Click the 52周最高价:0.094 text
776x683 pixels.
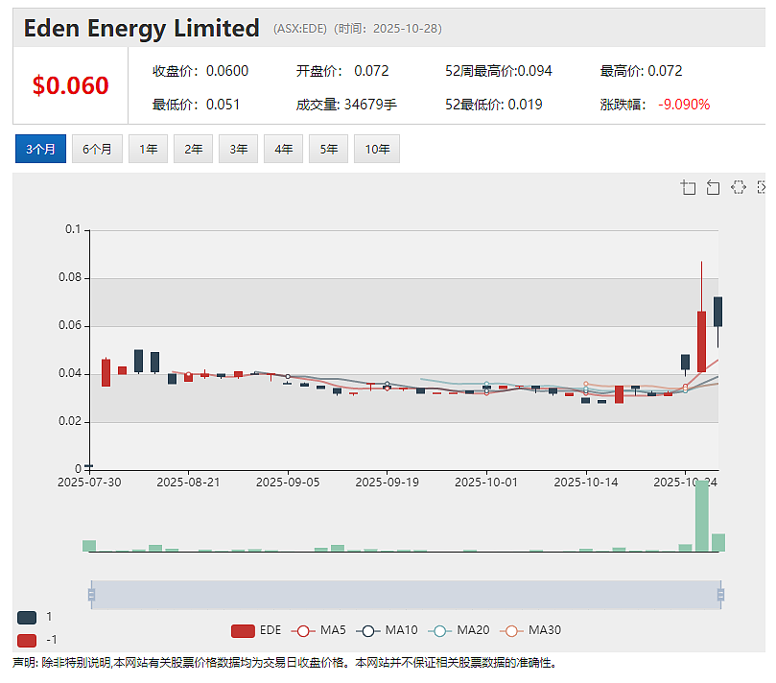click(499, 71)
